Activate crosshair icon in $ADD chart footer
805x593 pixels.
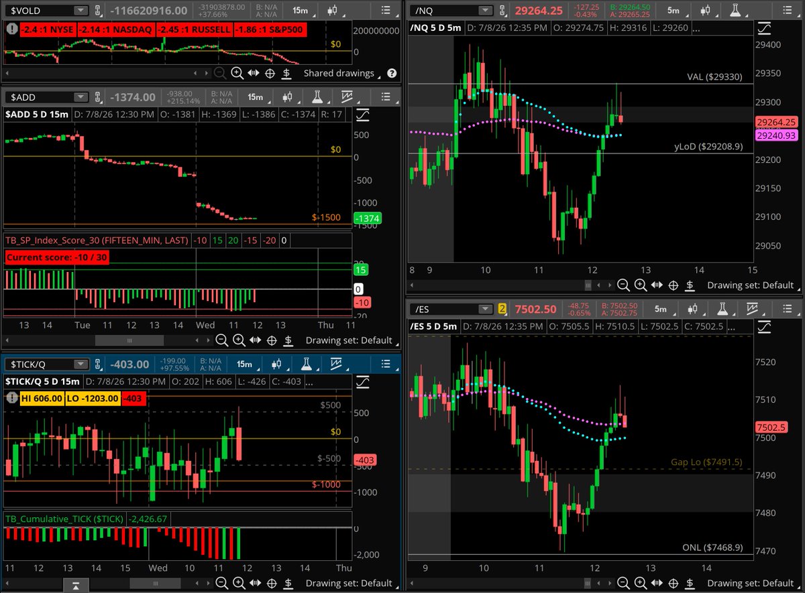[271, 340]
